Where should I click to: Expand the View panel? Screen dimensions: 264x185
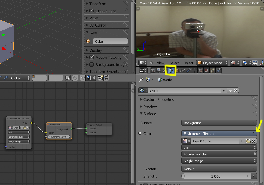tap(106, 18)
